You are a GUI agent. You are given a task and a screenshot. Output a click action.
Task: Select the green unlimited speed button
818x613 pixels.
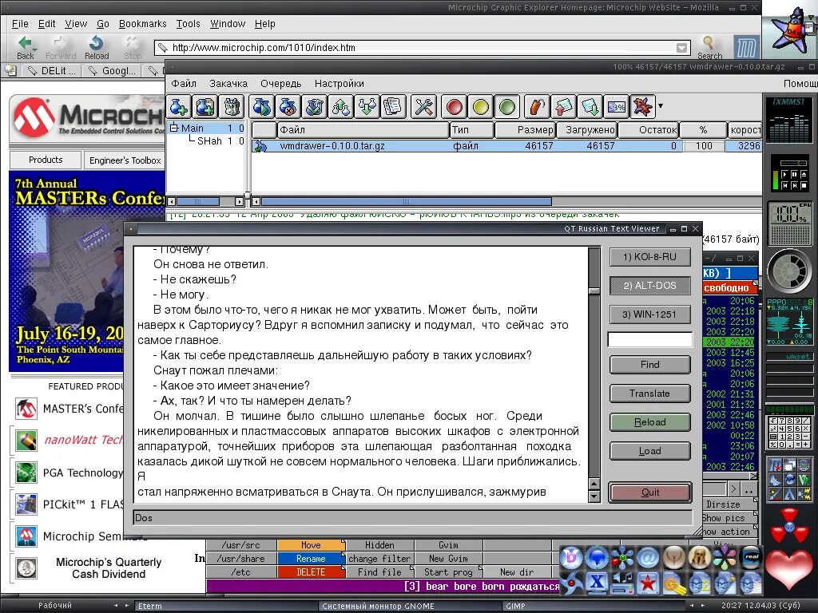tap(507, 108)
